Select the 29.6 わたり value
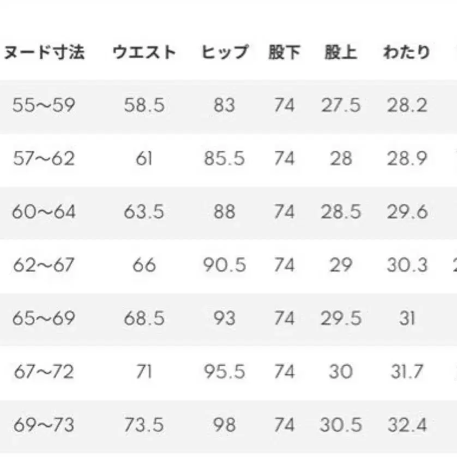Viewport: 457px width, 457px height. 406,212
